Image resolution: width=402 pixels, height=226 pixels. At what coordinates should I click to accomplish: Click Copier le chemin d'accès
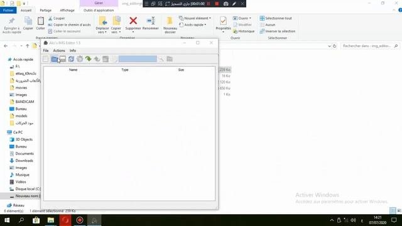point(69,25)
